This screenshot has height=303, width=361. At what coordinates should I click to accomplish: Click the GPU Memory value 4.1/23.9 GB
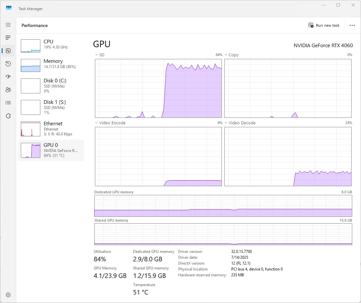(x=110, y=276)
